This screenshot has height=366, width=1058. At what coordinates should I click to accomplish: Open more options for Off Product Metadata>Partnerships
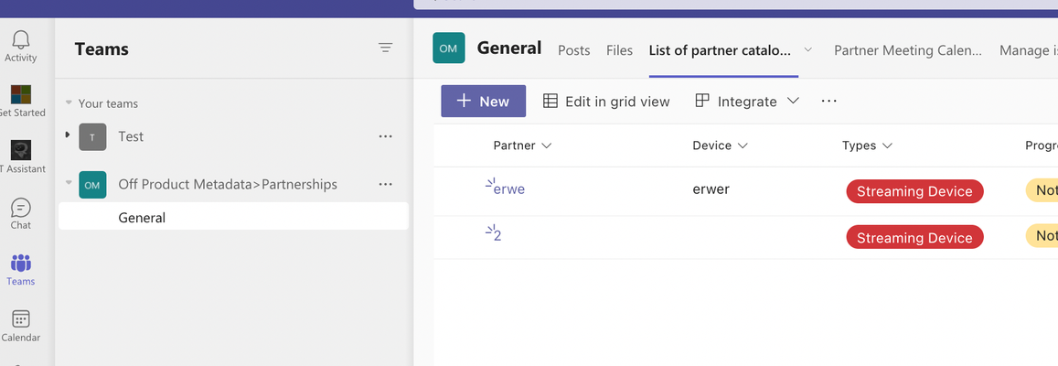[x=385, y=184]
